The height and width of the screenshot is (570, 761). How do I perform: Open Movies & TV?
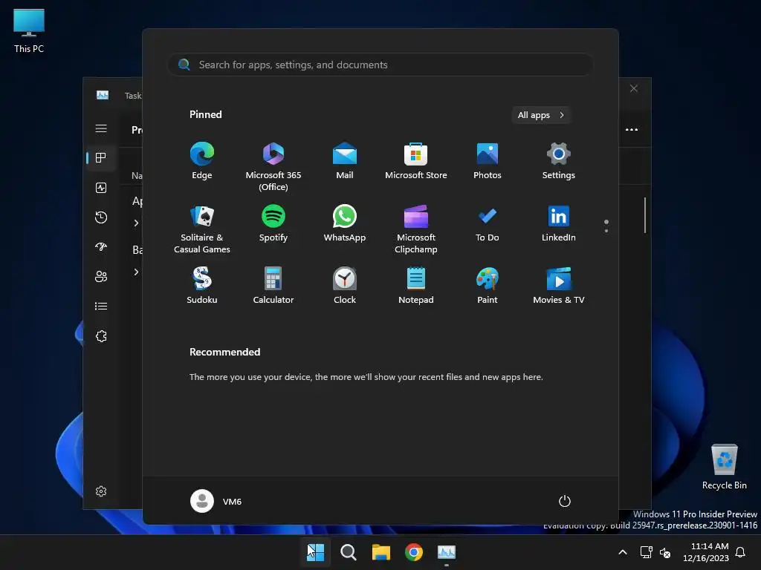(559, 286)
